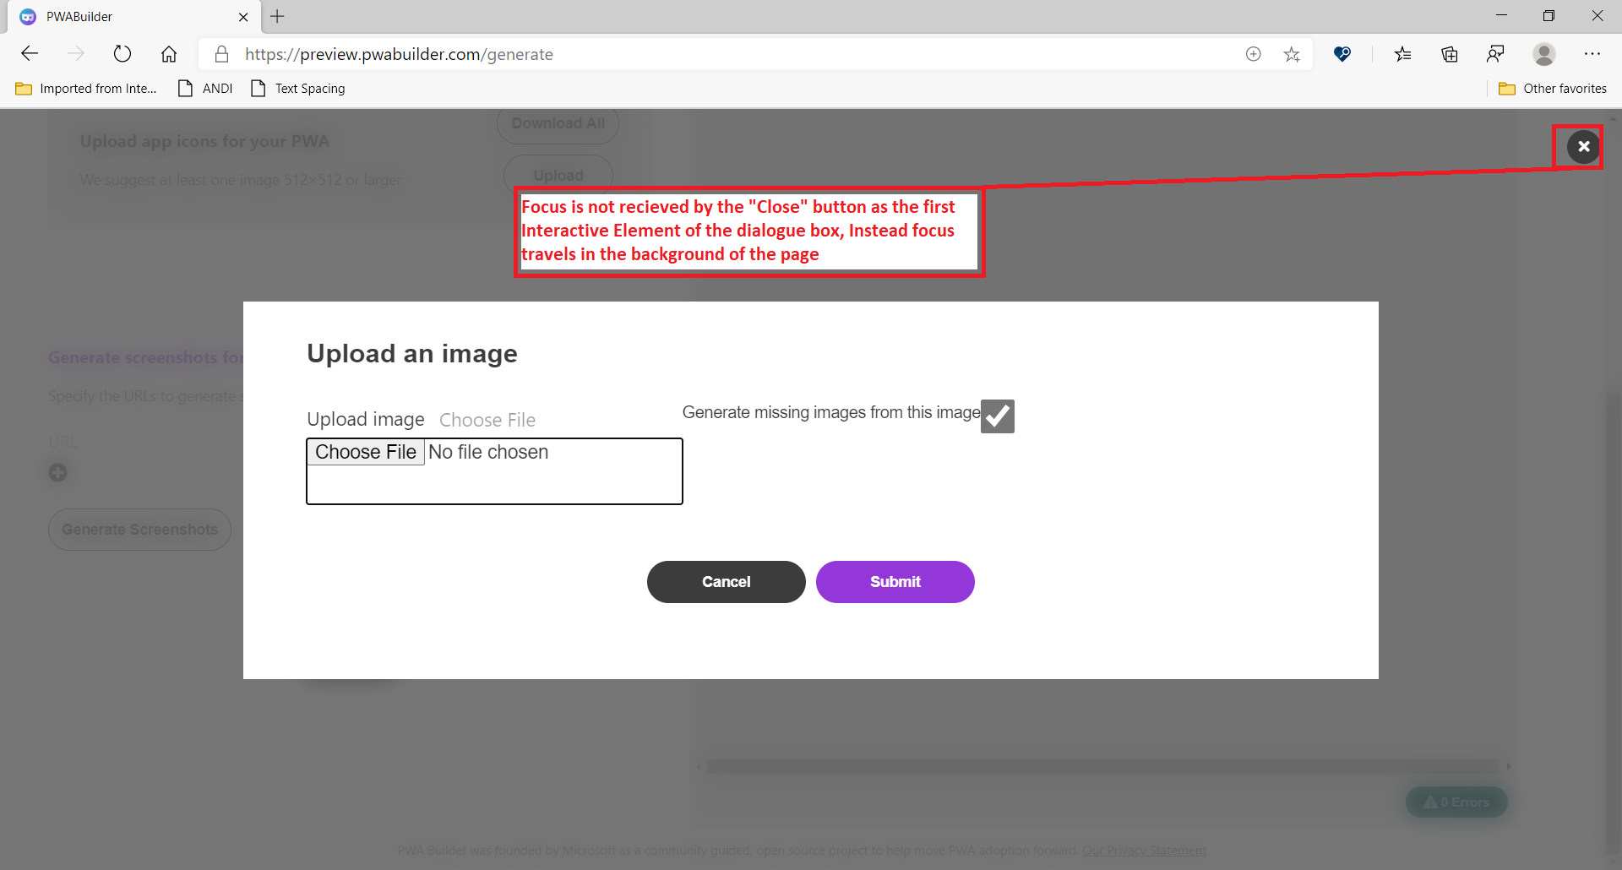Refresh the page using reload icon
The height and width of the screenshot is (870, 1622).
coord(122,53)
